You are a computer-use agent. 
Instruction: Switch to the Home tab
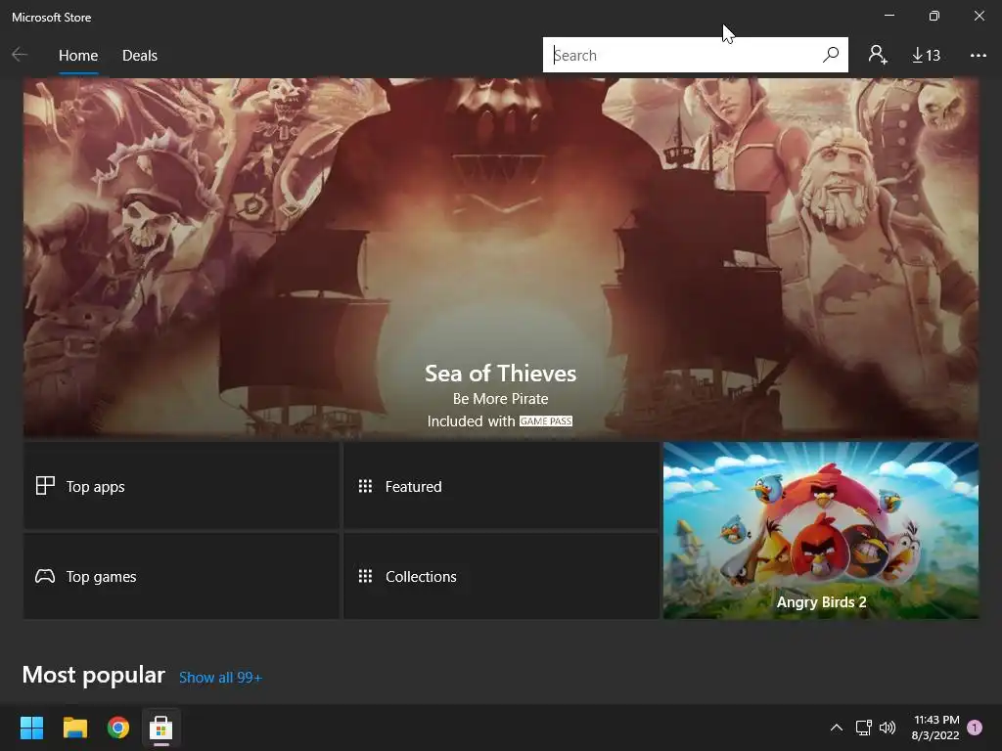point(78,56)
